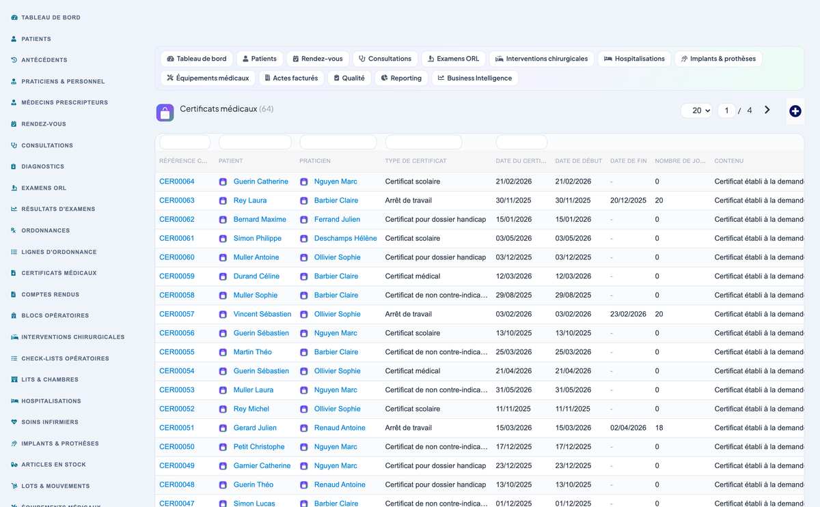Sort by Praticien column header
Viewport: 820px width, 507px height.
315,161
